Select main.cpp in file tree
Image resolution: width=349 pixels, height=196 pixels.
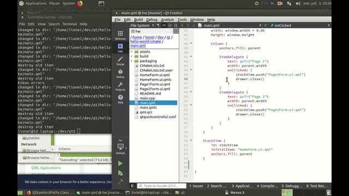pyautogui.click(x=147, y=98)
